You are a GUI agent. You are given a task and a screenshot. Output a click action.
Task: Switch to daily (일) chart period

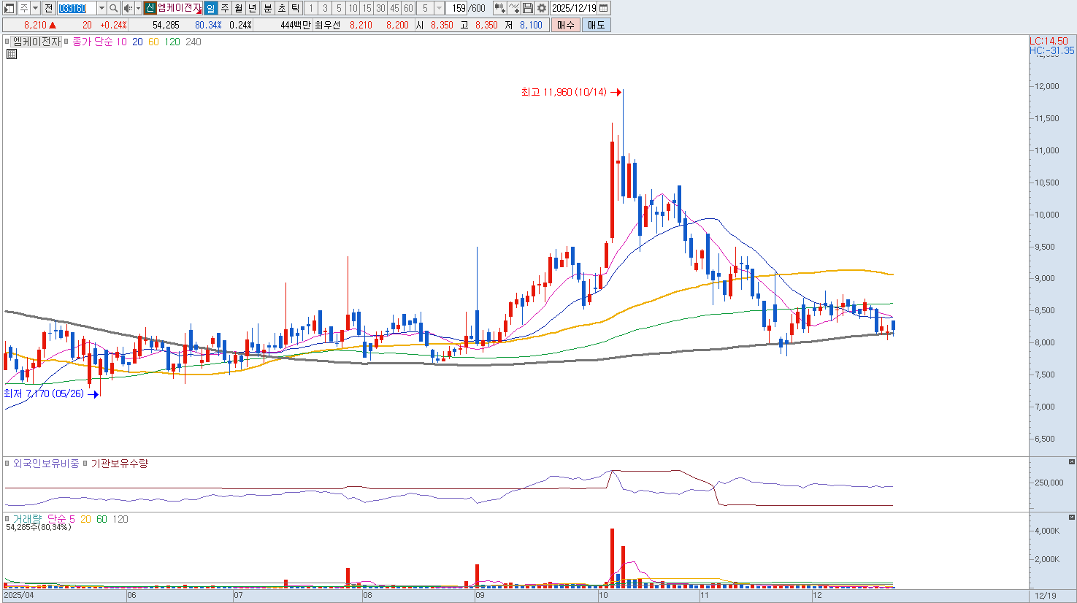coord(210,8)
